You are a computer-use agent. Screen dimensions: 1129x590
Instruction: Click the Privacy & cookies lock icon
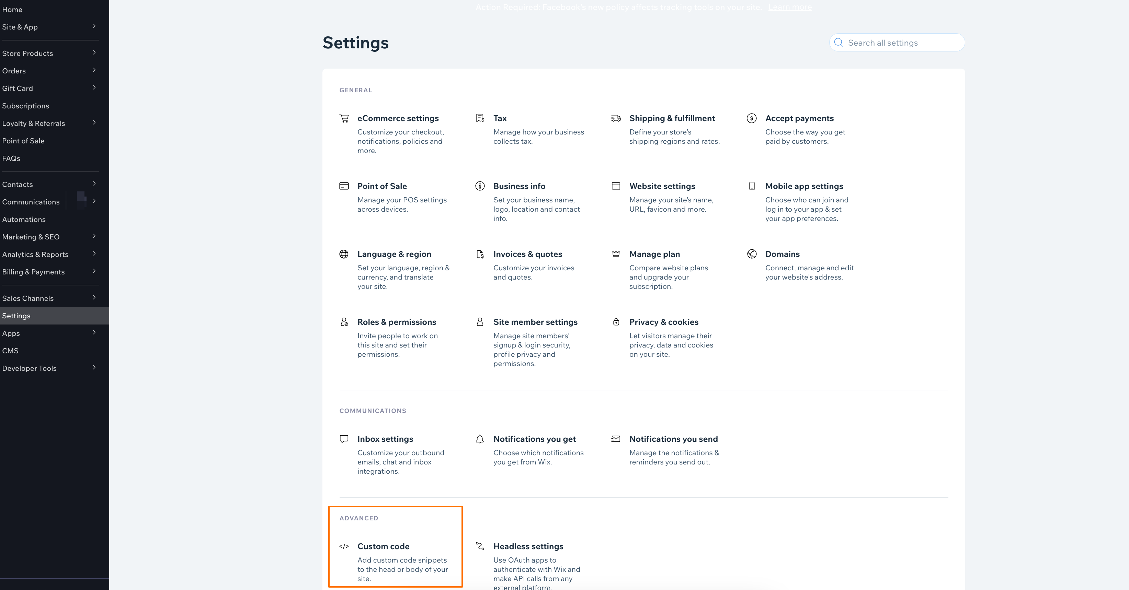pos(616,322)
